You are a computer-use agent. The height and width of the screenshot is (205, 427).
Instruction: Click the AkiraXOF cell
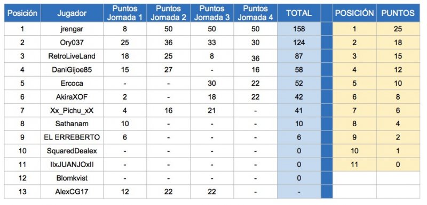(72, 97)
